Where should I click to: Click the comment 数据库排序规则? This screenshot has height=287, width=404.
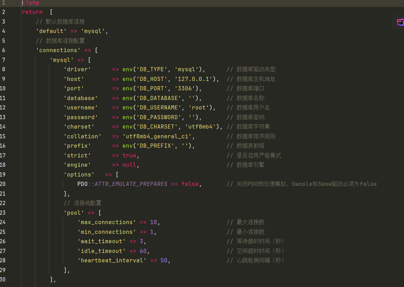(251, 136)
